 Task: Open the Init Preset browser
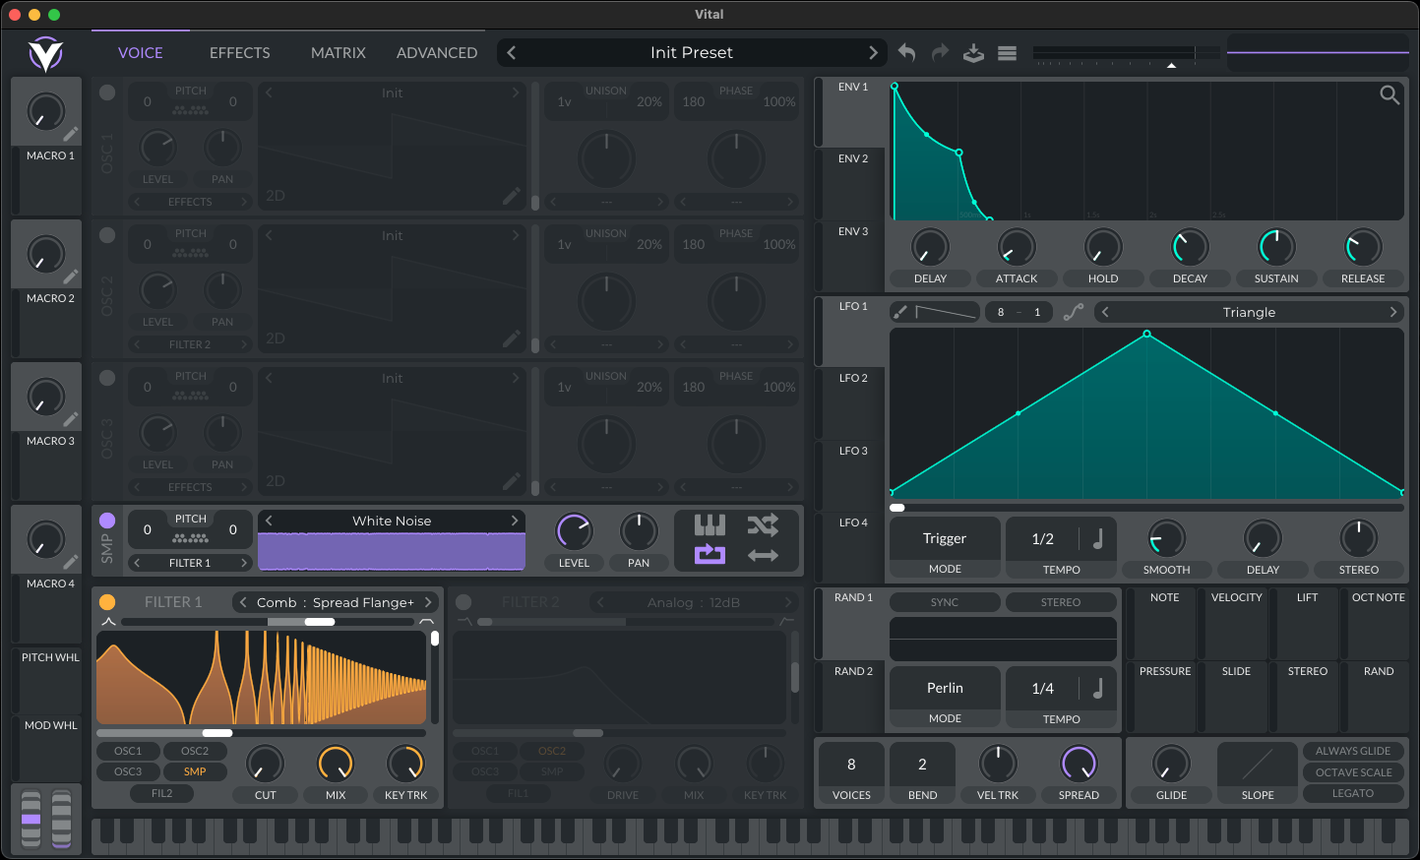click(692, 53)
